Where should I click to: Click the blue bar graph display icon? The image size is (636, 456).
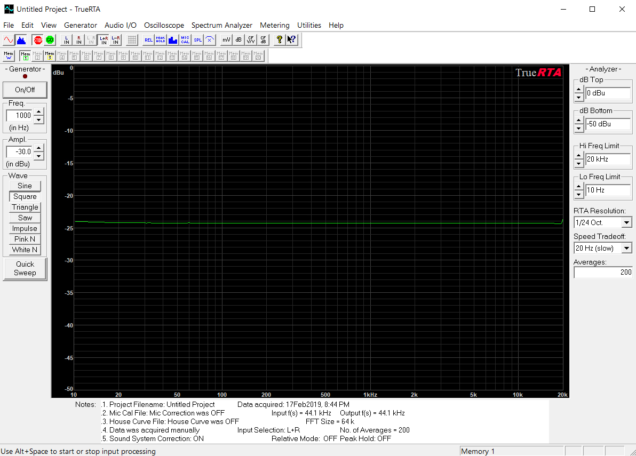[173, 39]
